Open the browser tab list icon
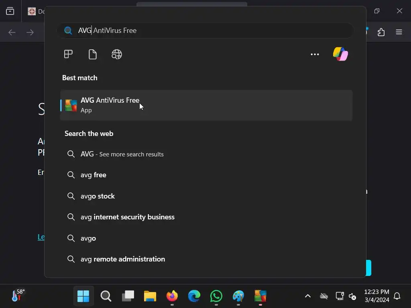411x308 pixels. click(x=10, y=11)
